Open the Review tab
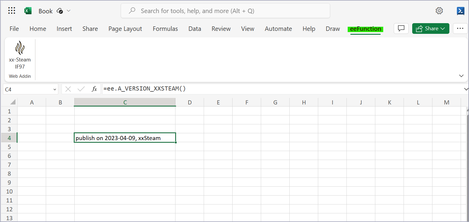This screenshot has height=222, width=469. 221,29
